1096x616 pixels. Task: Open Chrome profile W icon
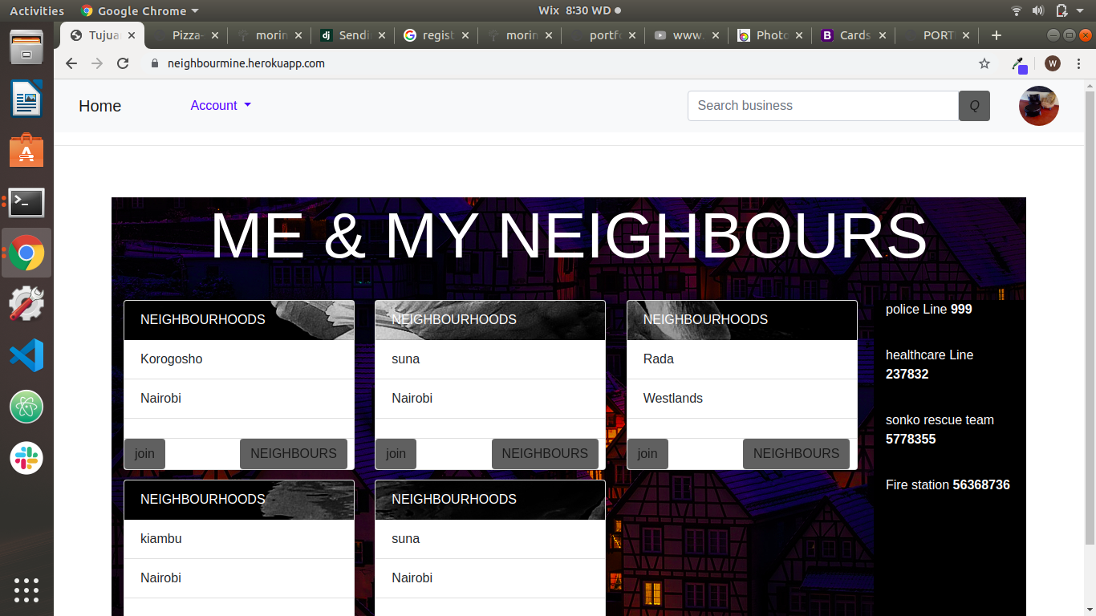1052,63
